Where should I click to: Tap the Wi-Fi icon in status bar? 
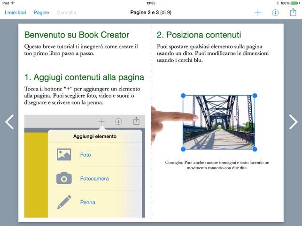tap(13, 3)
